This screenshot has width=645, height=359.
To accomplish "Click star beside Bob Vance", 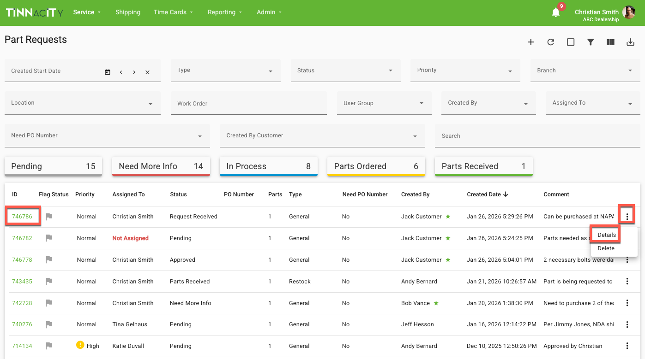I will [x=436, y=303].
